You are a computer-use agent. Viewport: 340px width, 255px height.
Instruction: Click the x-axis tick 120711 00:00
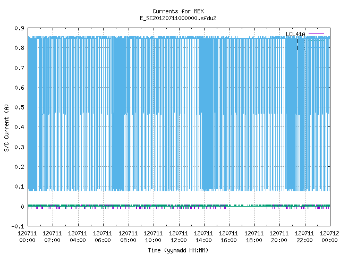tap(27, 236)
